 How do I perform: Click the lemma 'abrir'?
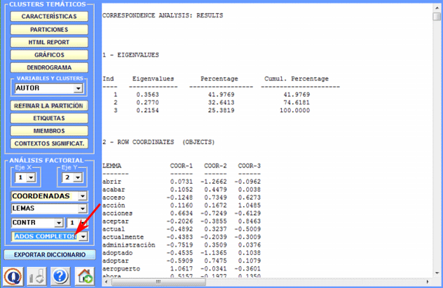pyautogui.click(x=112, y=181)
